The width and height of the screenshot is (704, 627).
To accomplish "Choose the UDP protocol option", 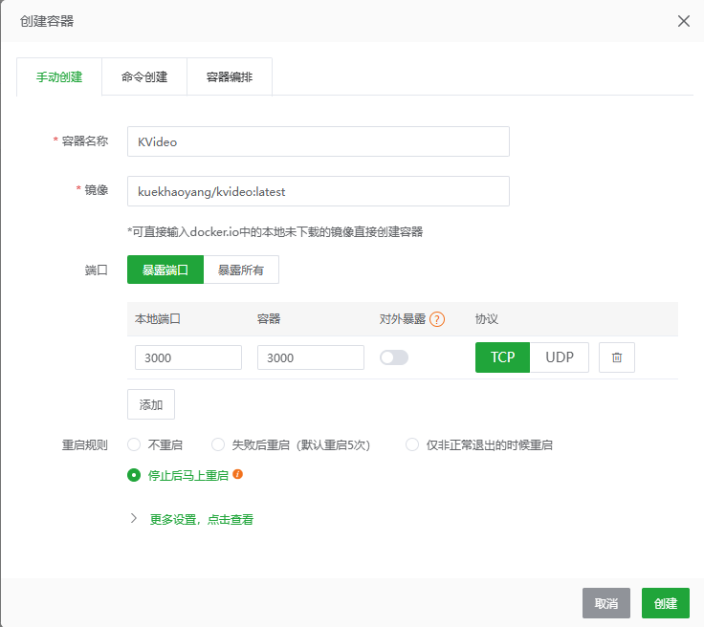I will click(x=560, y=357).
